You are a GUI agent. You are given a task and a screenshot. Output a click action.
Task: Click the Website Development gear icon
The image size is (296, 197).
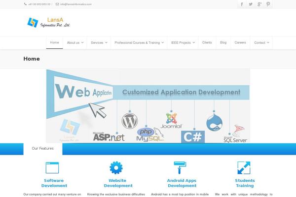click(x=116, y=167)
